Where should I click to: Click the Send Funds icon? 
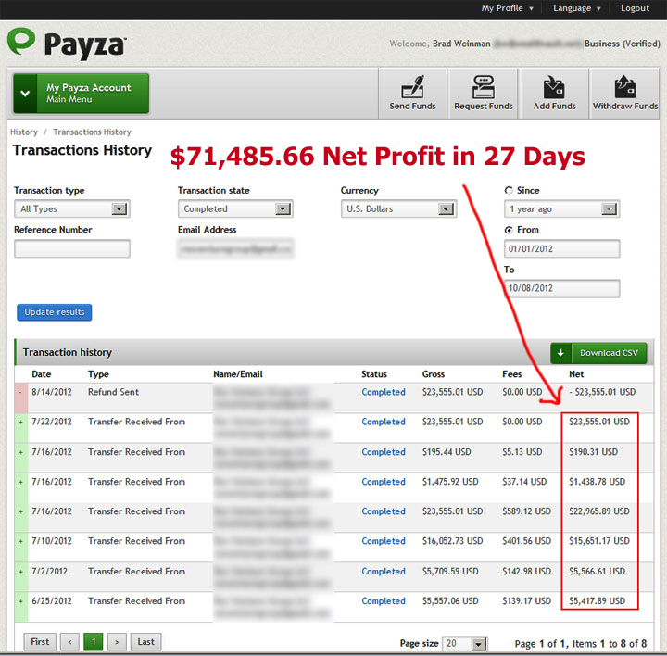pos(412,87)
